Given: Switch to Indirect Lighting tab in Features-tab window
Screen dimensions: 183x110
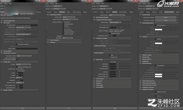Looking at the screenshot, I should pyautogui.click(x=77, y=12).
